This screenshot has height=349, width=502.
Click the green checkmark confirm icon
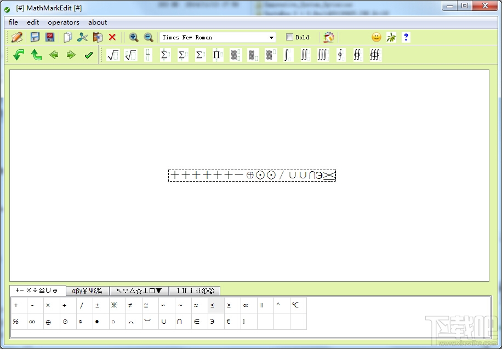[89, 55]
